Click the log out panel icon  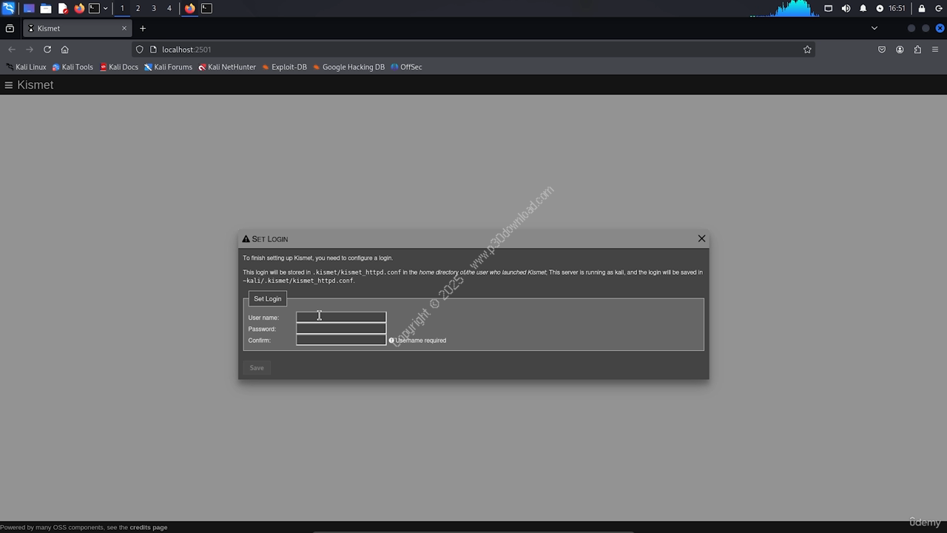938,8
